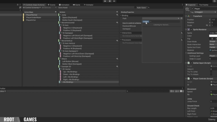The height and width of the screenshot is (122, 217).
Task: Click the Input Actions top search field
Action: coord(165,7)
